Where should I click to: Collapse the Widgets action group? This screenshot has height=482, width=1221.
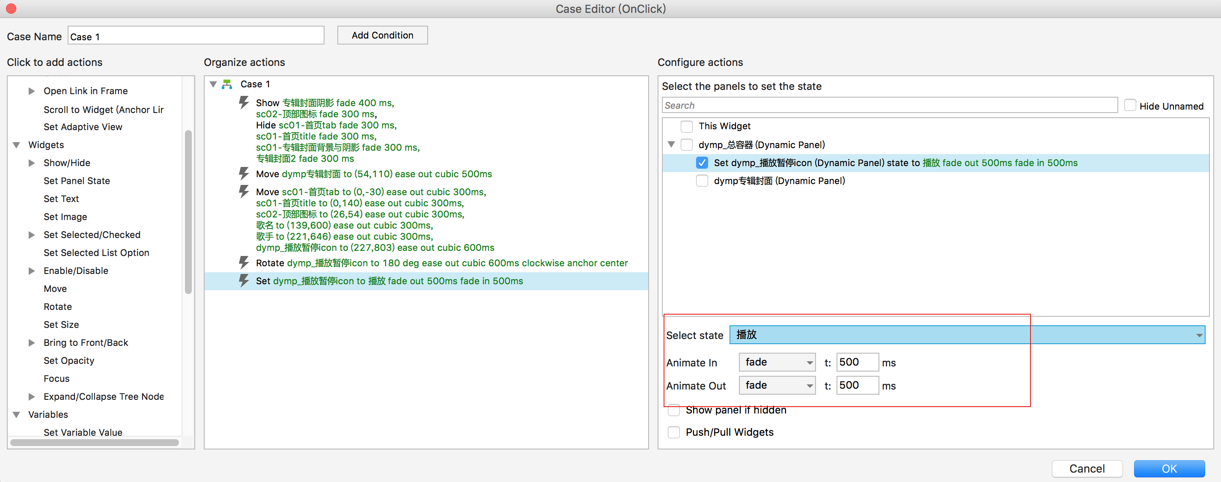pos(17,145)
